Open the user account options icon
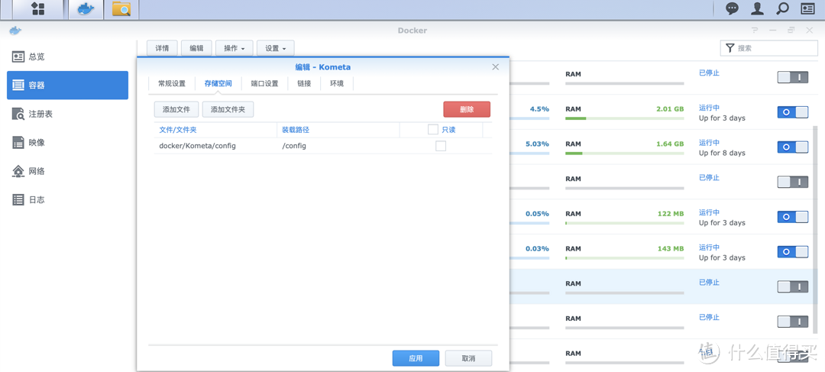The width and height of the screenshot is (825, 372). point(757,8)
